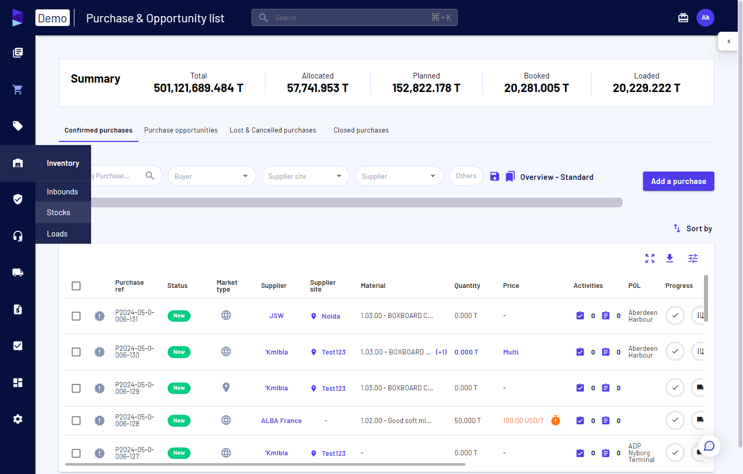Open ALBA France supplier link

click(x=281, y=421)
